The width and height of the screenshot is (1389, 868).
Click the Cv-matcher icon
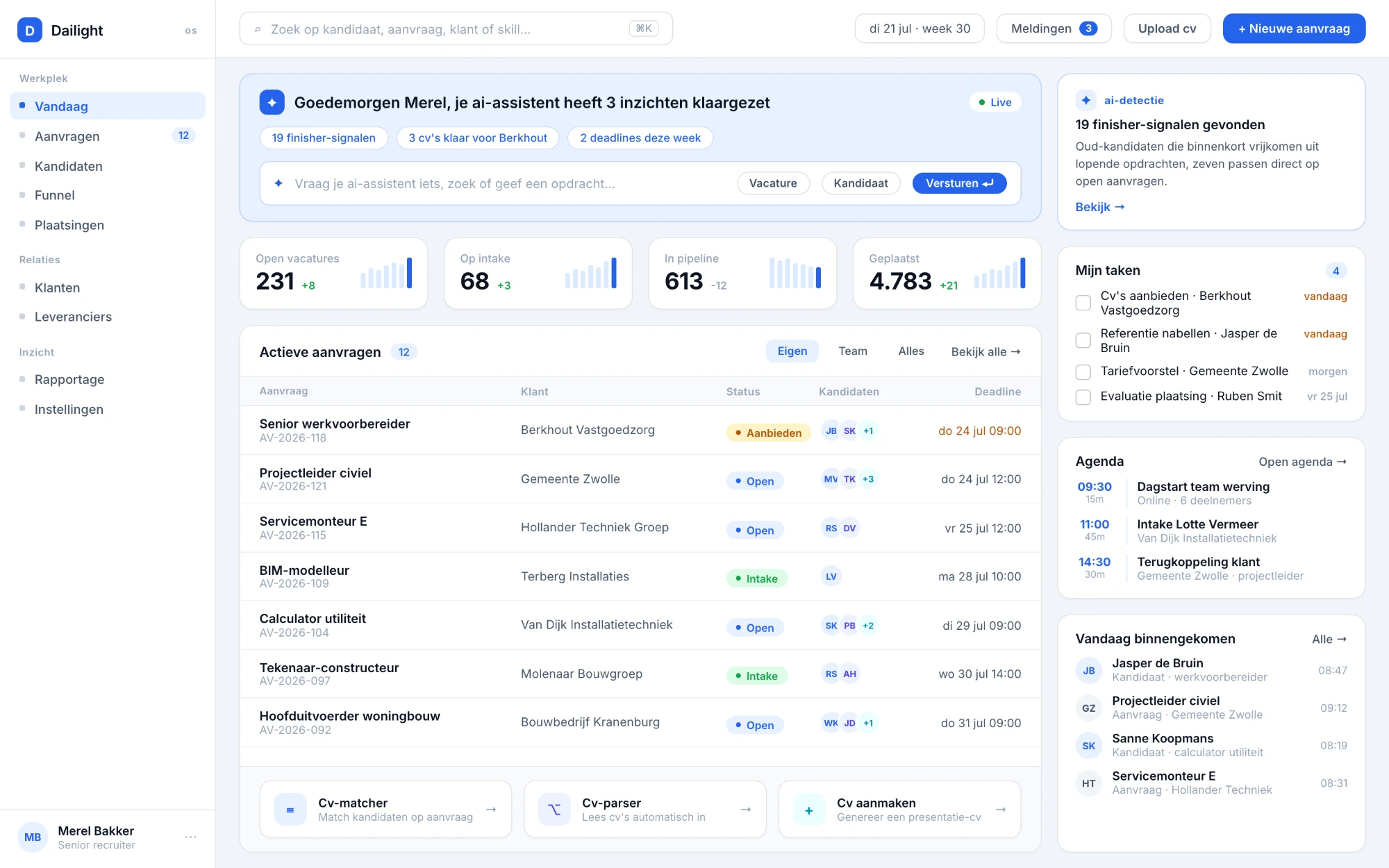tap(290, 809)
